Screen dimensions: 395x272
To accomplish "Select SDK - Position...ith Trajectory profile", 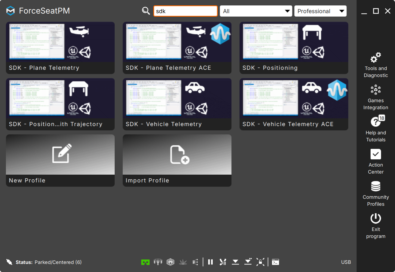I will tap(60, 104).
